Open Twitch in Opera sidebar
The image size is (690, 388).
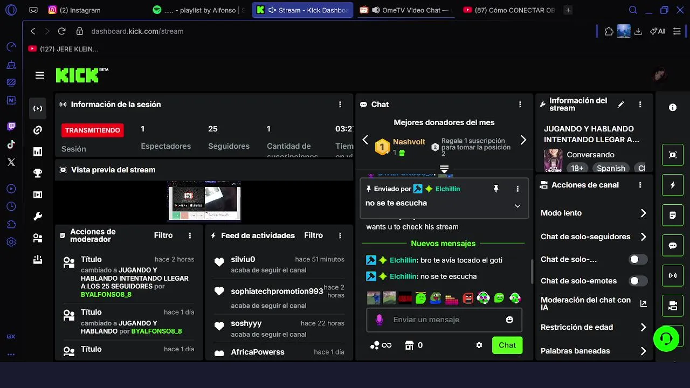[11, 127]
